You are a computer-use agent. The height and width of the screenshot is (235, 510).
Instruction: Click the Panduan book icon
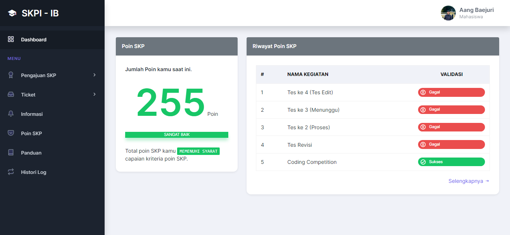pos(11,153)
